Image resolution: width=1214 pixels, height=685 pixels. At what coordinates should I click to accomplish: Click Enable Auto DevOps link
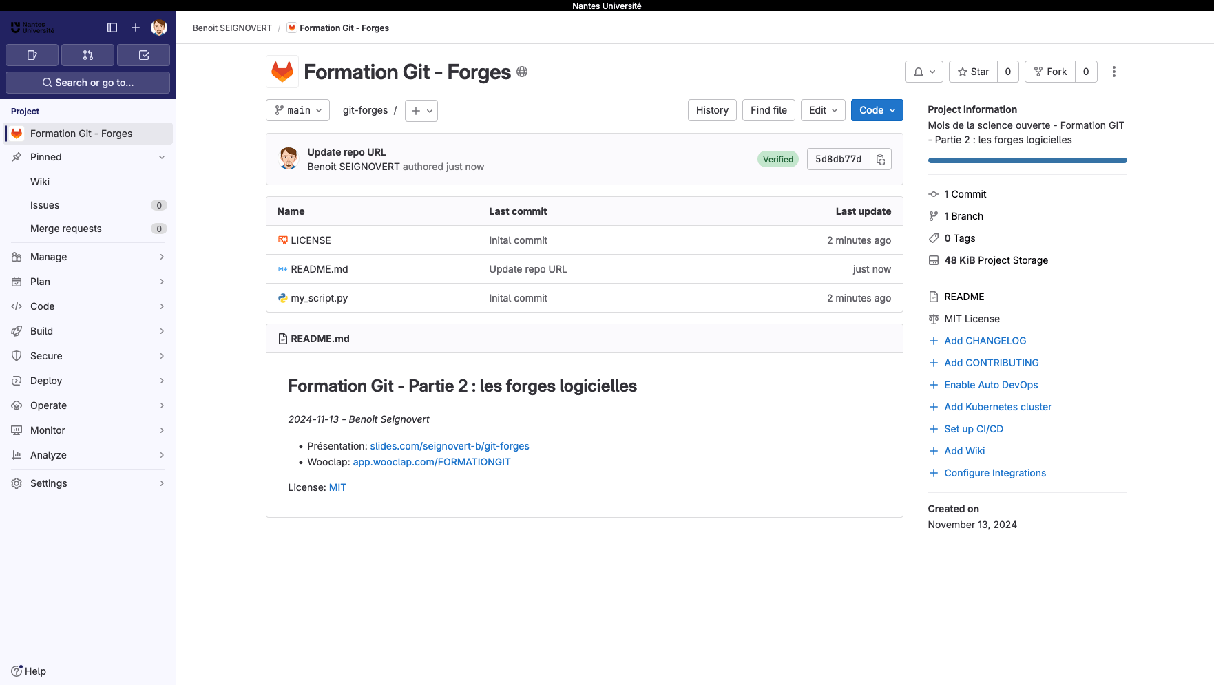[991, 385]
